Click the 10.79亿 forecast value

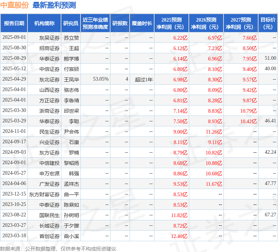point(248,111)
